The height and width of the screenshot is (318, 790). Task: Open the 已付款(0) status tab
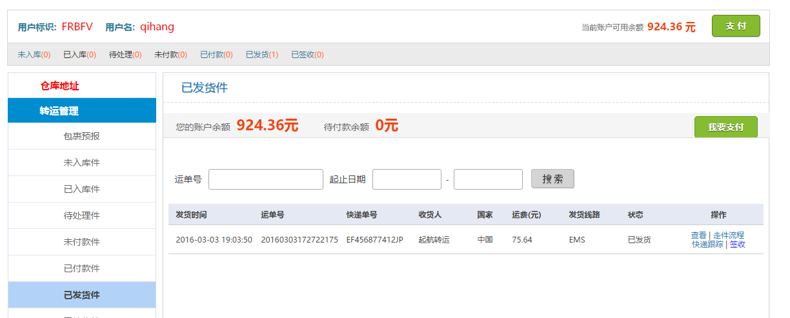point(216,55)
